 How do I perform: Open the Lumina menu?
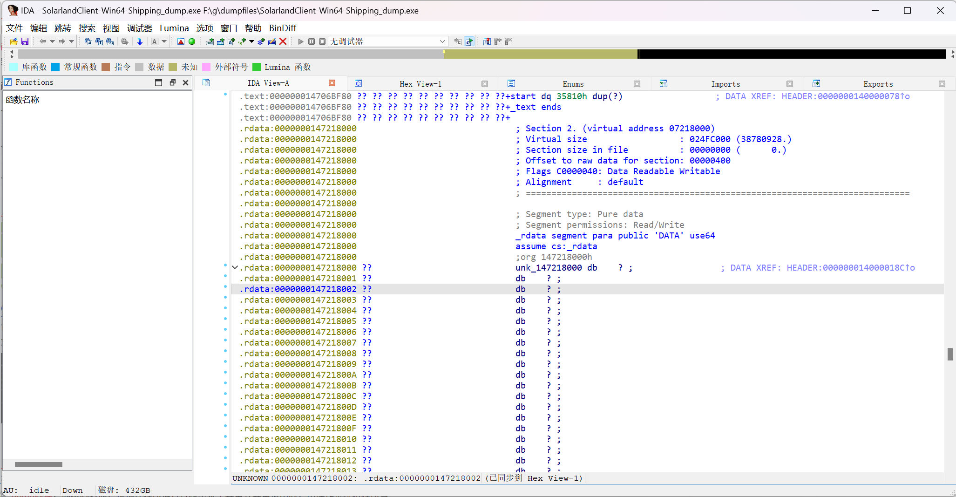[174, 28]
